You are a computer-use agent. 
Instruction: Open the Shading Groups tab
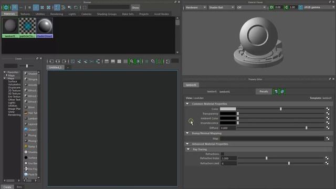(107, 14)
